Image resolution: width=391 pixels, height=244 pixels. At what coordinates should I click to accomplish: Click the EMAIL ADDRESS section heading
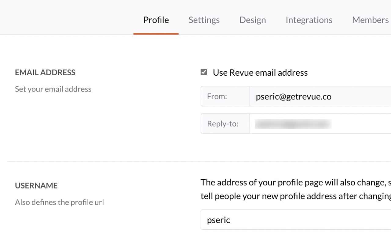(x=45, y=73)
